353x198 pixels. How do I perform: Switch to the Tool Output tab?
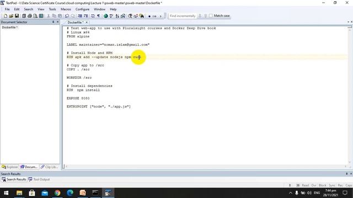click(x=39, y=179)
